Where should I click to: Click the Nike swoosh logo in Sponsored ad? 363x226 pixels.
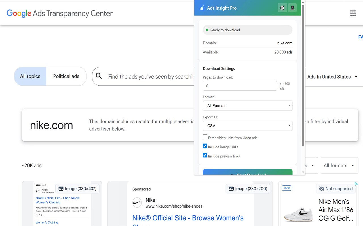click(137, 203)
